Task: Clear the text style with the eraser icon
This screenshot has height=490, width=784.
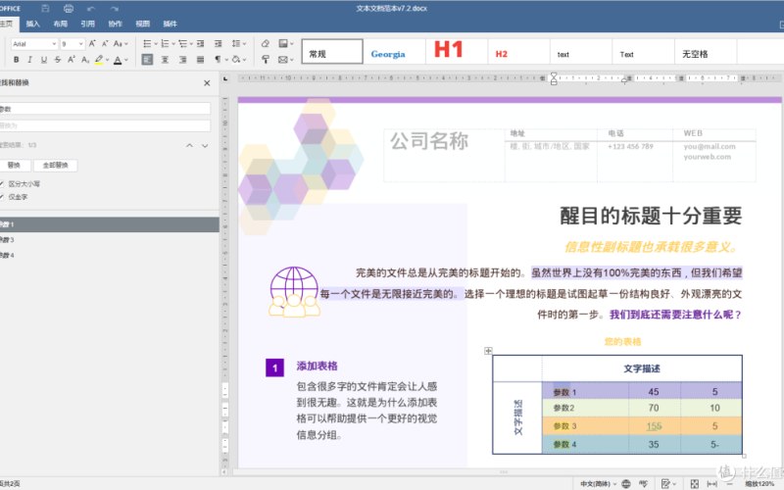Action: (266, 44)
